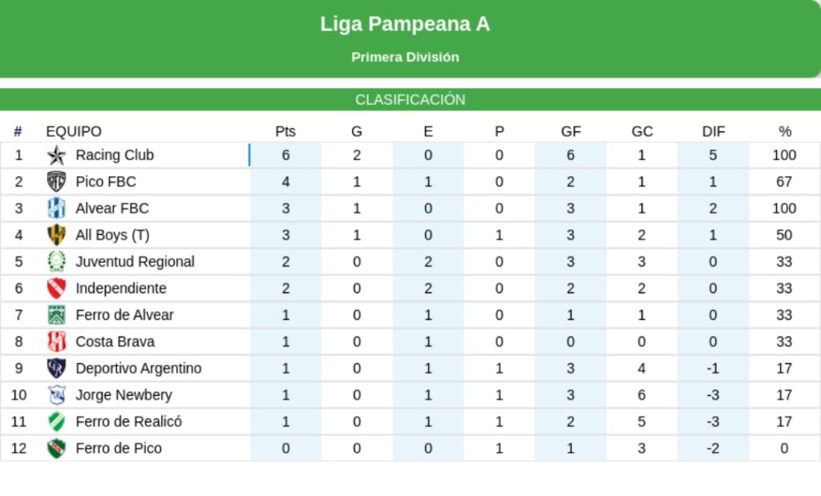This screenshot has width=821, height=496.
Task: Open the Deportivo Argentino team name
Action: [x=139, y=368]
